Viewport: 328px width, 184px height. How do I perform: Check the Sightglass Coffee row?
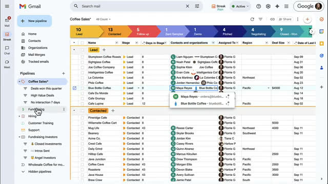point(82,62)
